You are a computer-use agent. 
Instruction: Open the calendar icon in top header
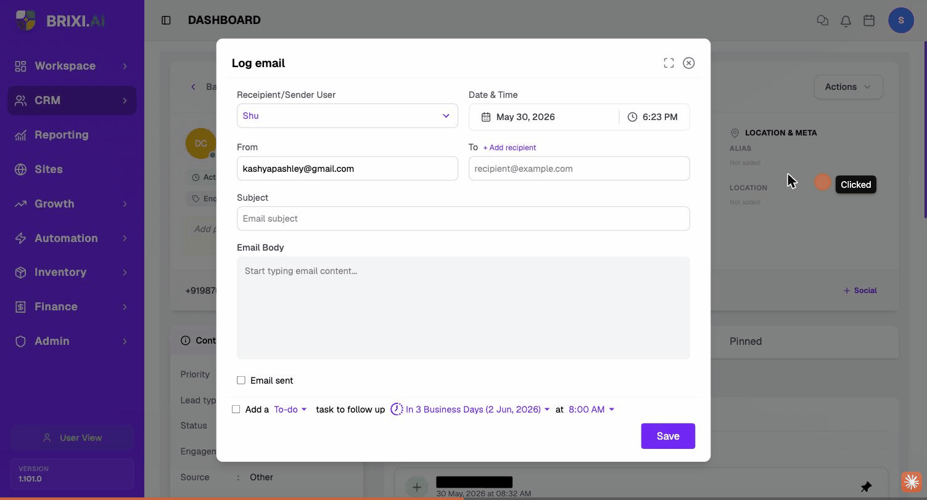(x=869, y=20)
